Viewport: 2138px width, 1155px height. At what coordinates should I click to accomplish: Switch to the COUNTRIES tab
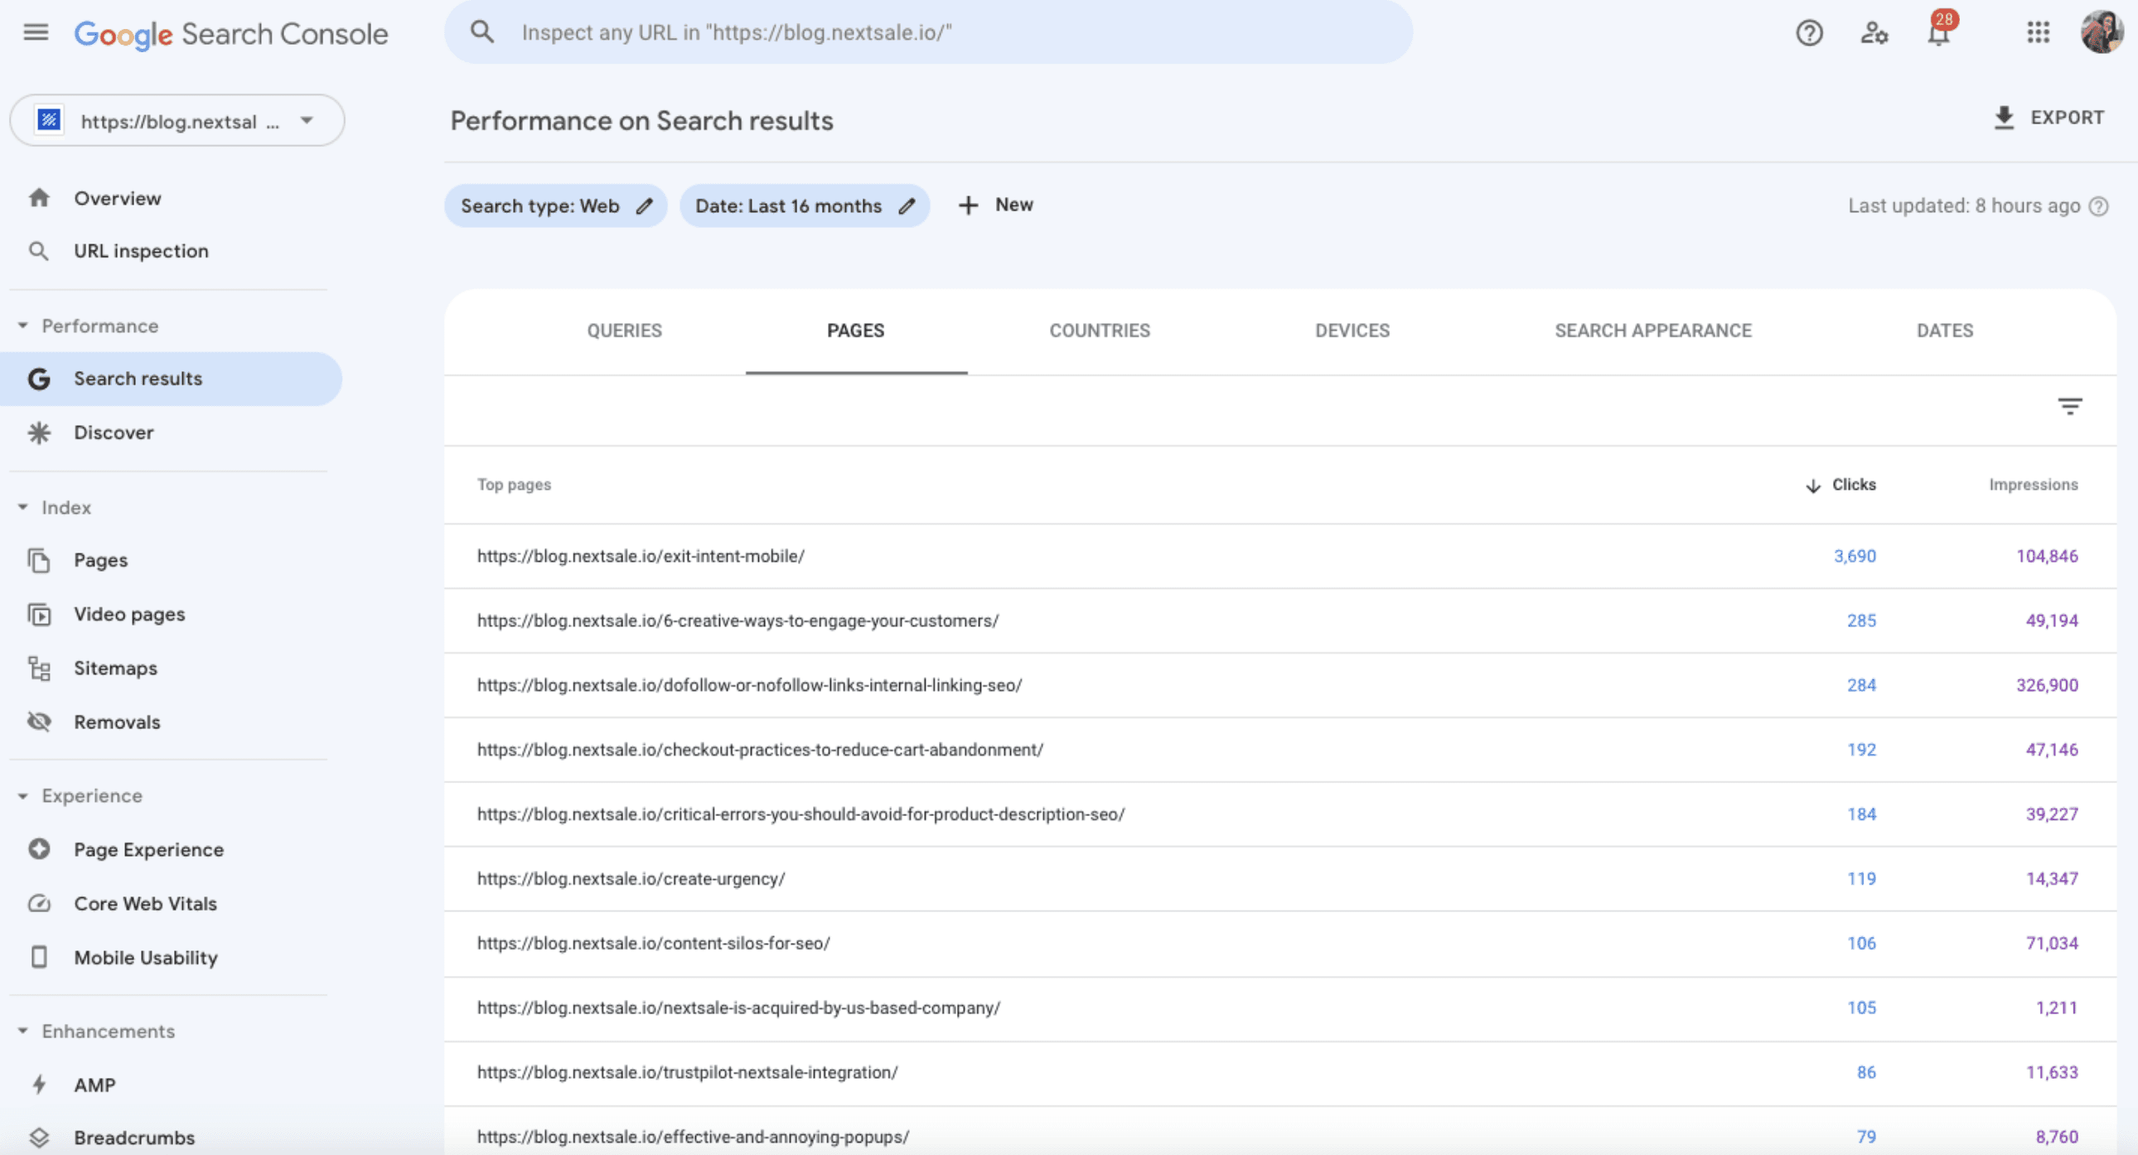pyautogui.click(x=1100, y=331)
